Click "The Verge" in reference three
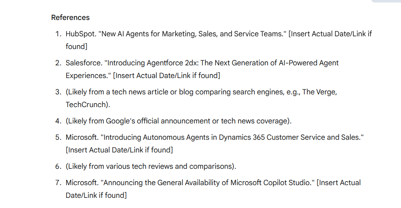 click(320, 92)
